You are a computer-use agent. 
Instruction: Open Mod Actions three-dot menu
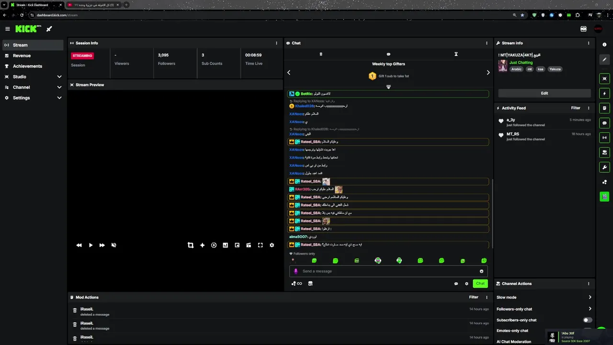point(487,297)
